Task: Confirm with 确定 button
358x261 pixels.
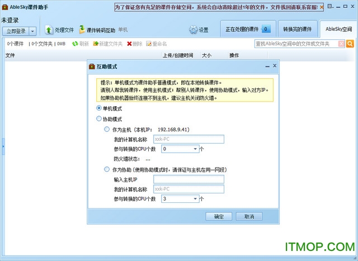Action: click(x=219, y=216)
